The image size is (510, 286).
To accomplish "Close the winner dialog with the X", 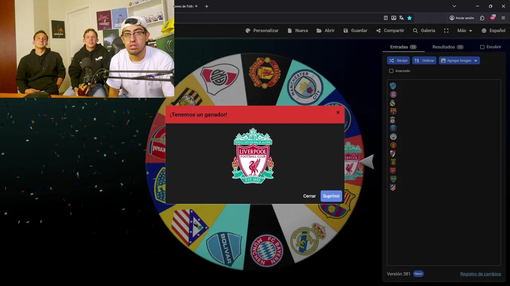I will click(338, 112).
